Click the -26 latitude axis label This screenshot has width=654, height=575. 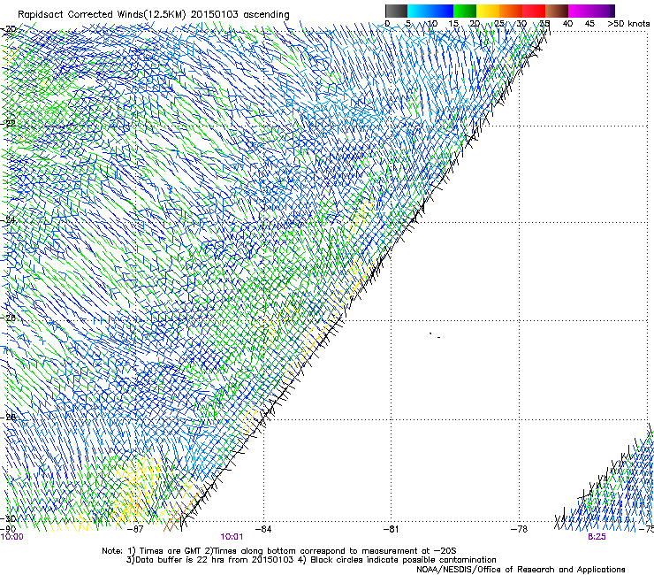click(9, 318)
